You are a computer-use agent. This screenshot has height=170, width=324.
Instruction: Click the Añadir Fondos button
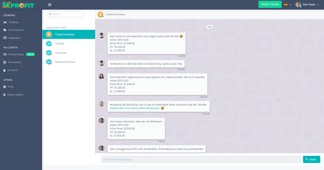[270, 4]
